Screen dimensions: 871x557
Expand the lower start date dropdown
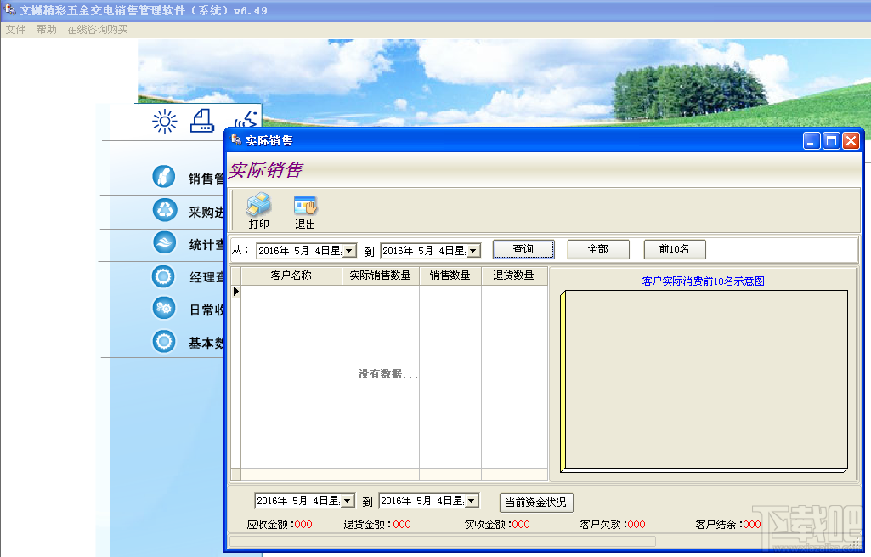348,501
